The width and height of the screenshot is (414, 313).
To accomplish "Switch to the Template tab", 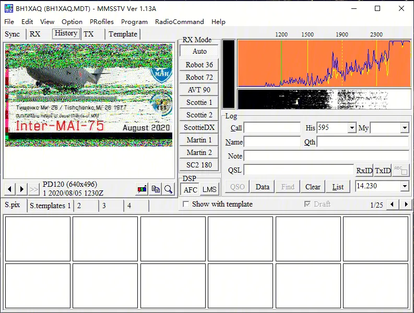I will pos(123,34).
